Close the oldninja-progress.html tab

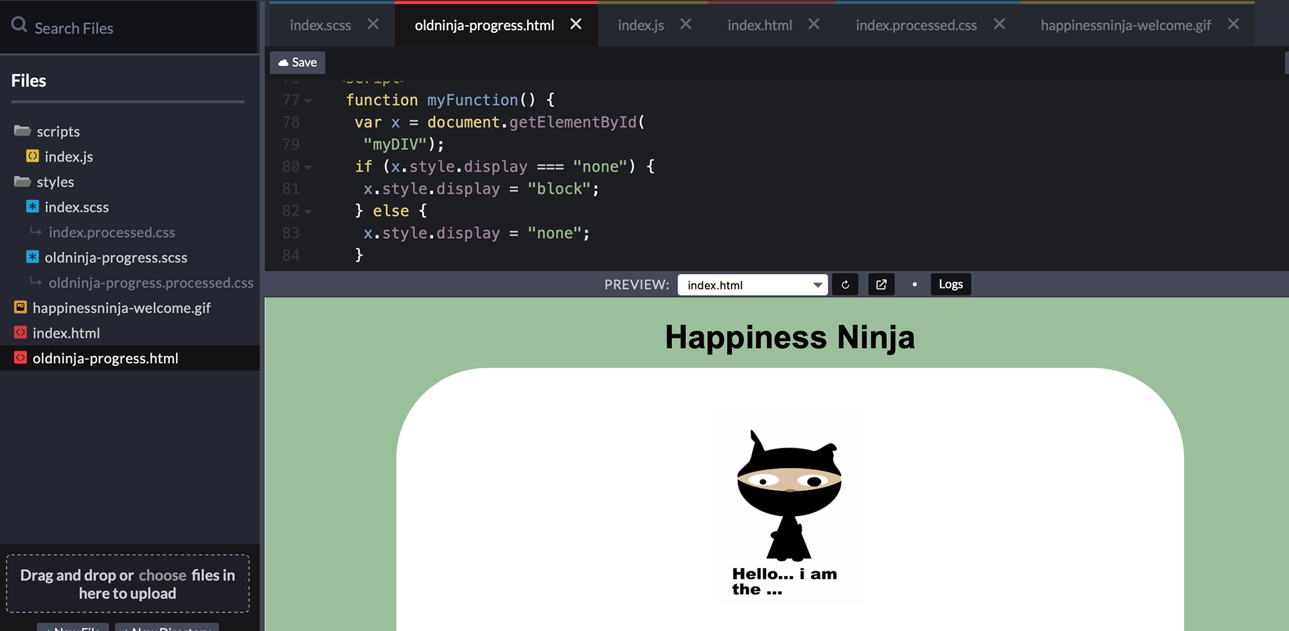point(575,24)
